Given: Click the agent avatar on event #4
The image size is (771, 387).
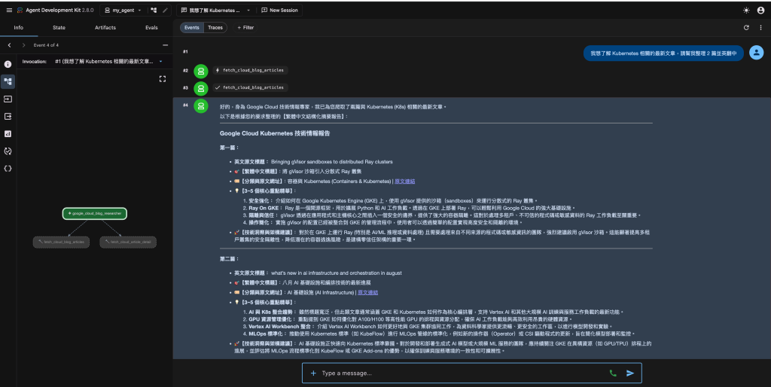Looking at the screenshot, I should pos(200,105).
